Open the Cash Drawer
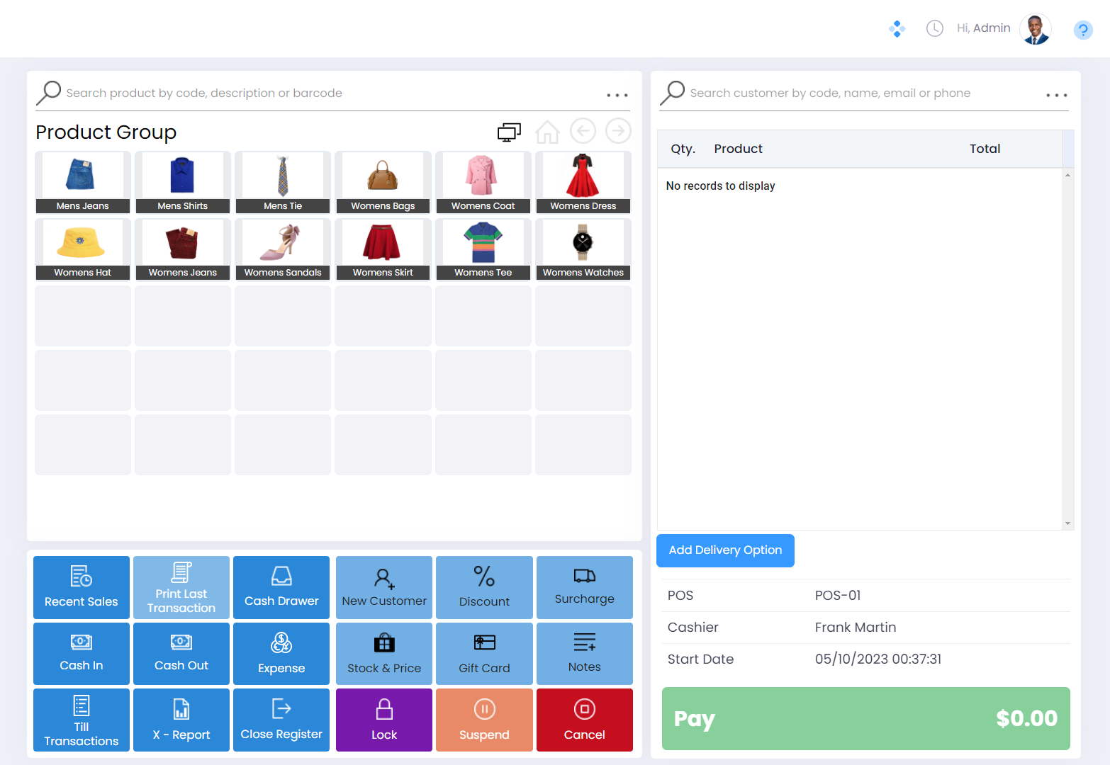Viewport: 1110px width, 765px height. pyautogui.click(x=281, y=587)
